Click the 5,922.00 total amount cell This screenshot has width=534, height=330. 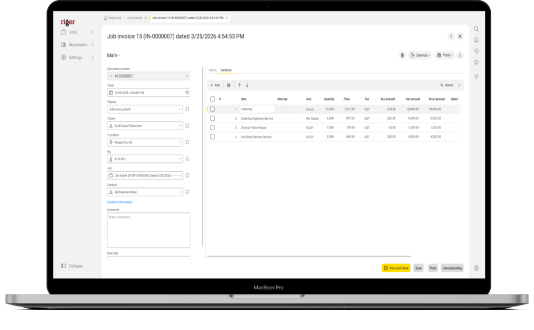coord(435,119)
